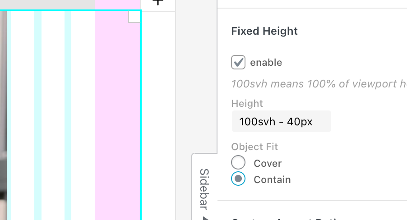Click the pink column in the canvas
This screenshot has width=407, height=220.
click(x=117, y=113)
